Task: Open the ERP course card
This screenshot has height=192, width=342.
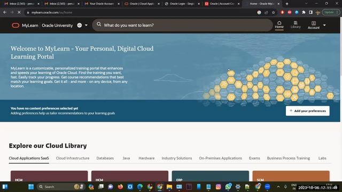Action: (x=210, y=176)
